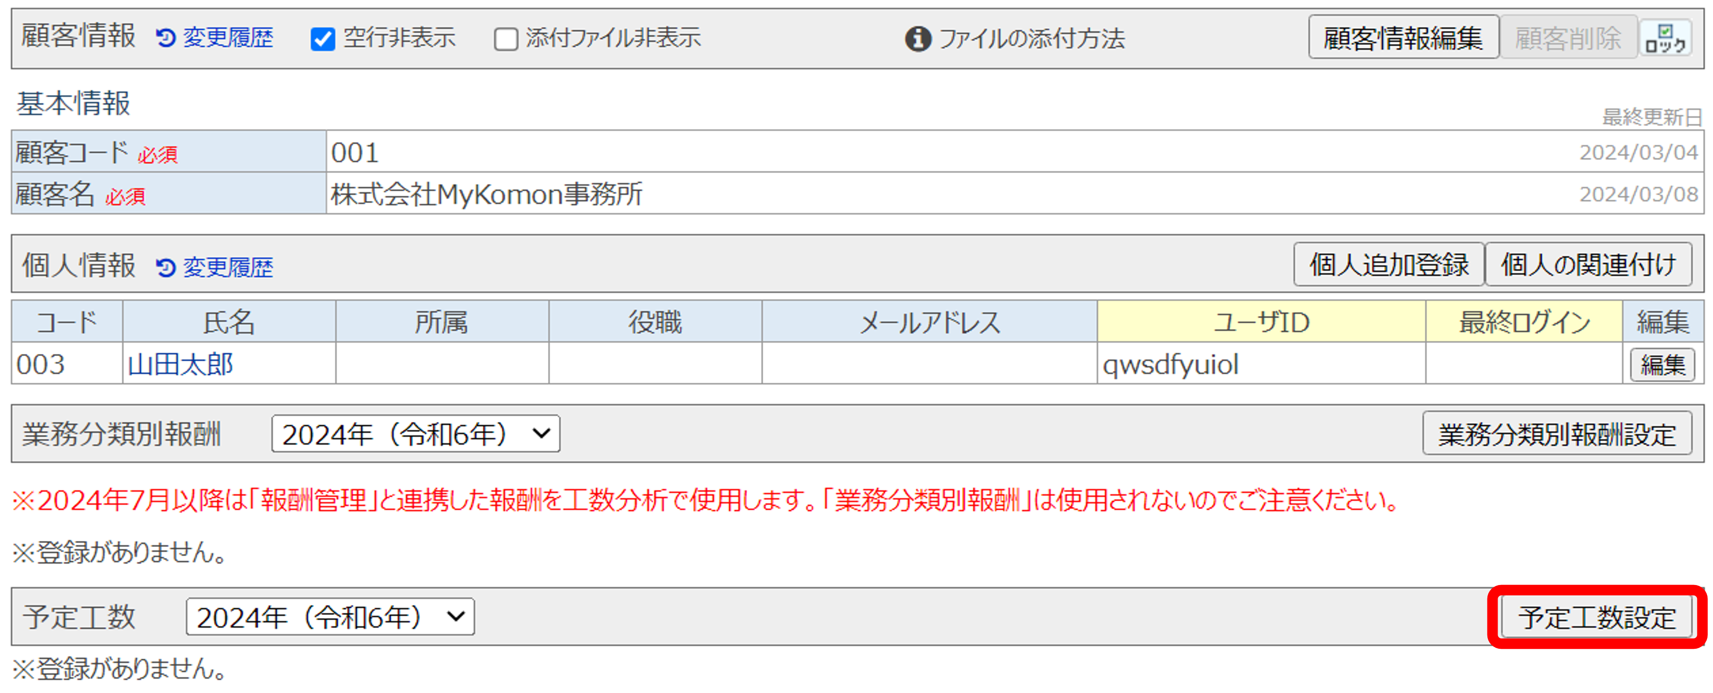The image size is (1713, 693).
Task: Click the ユーザID column header
Action: pyautogui.click(x=1261, y=322)
